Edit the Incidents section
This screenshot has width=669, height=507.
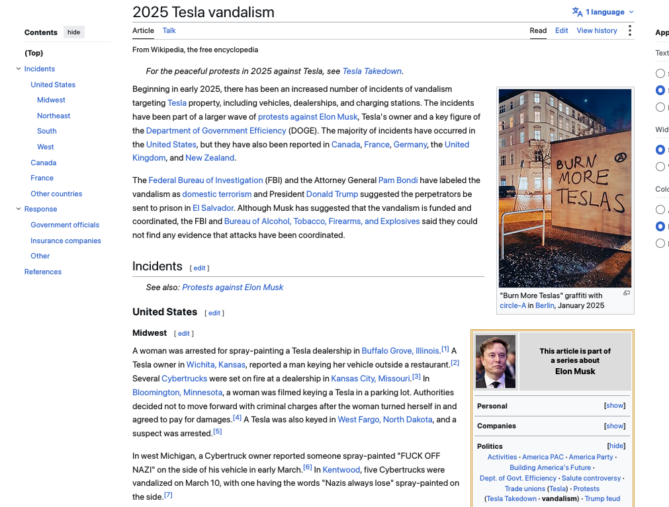[x=199, y=268]
